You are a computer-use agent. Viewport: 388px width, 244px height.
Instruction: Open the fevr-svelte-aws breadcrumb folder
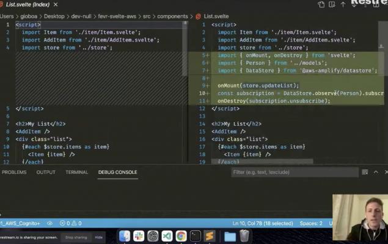(x=117, y=16)
